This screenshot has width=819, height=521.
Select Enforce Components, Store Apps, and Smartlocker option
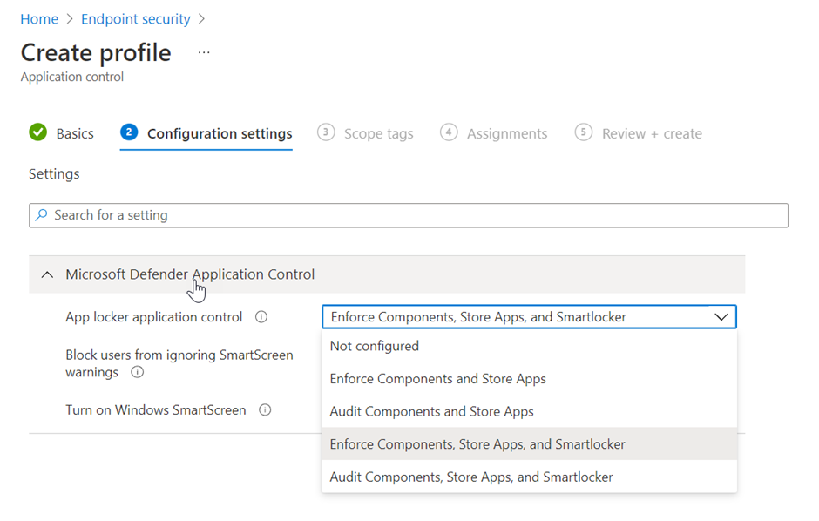[529, 443]
